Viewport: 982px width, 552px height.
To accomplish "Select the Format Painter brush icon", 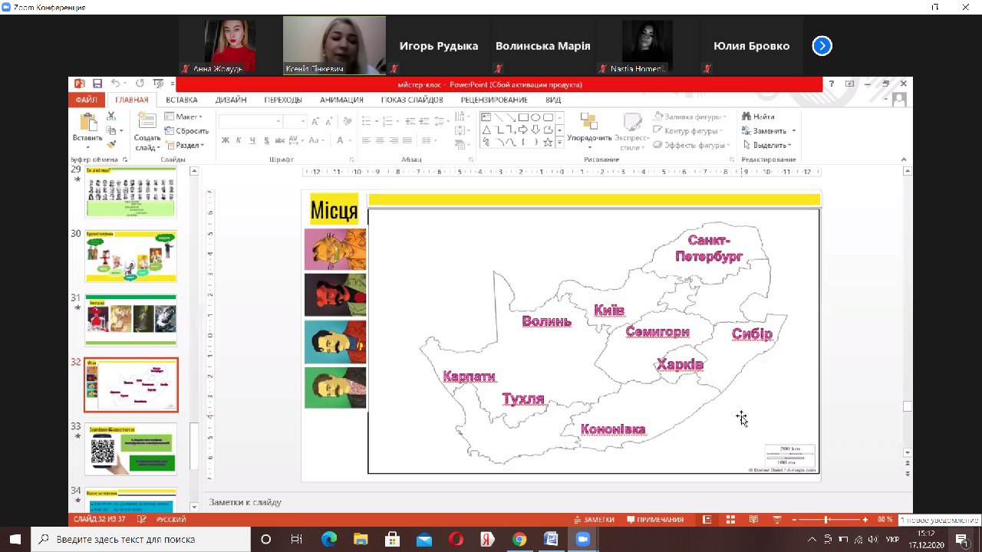I will [x=111, y=144].
